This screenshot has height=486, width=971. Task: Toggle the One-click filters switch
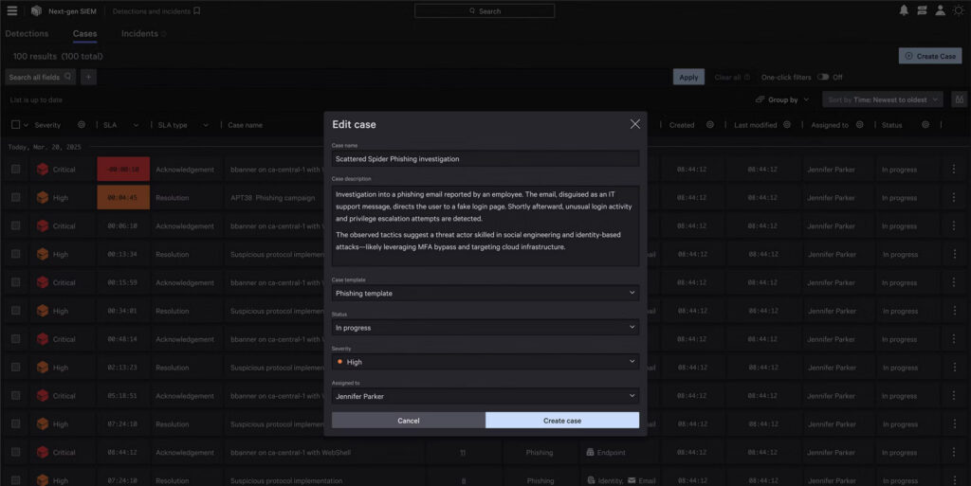click(x=823, y=77)
